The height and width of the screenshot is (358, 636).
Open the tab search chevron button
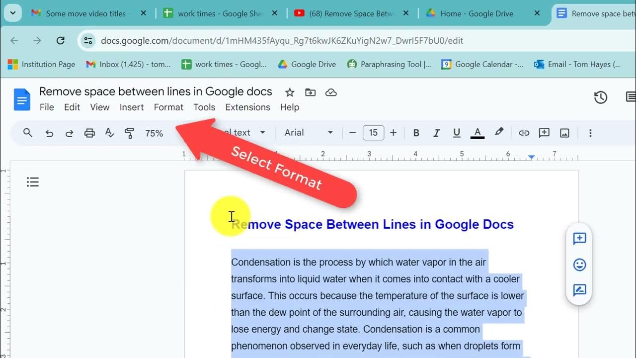13,13
